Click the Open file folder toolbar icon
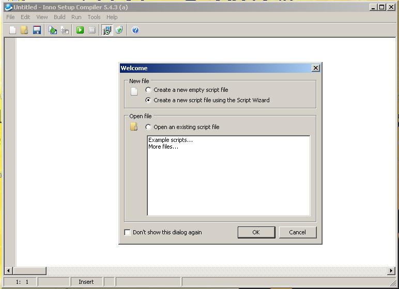Screen dimensions: 399x289 click(x=24, y=30)
